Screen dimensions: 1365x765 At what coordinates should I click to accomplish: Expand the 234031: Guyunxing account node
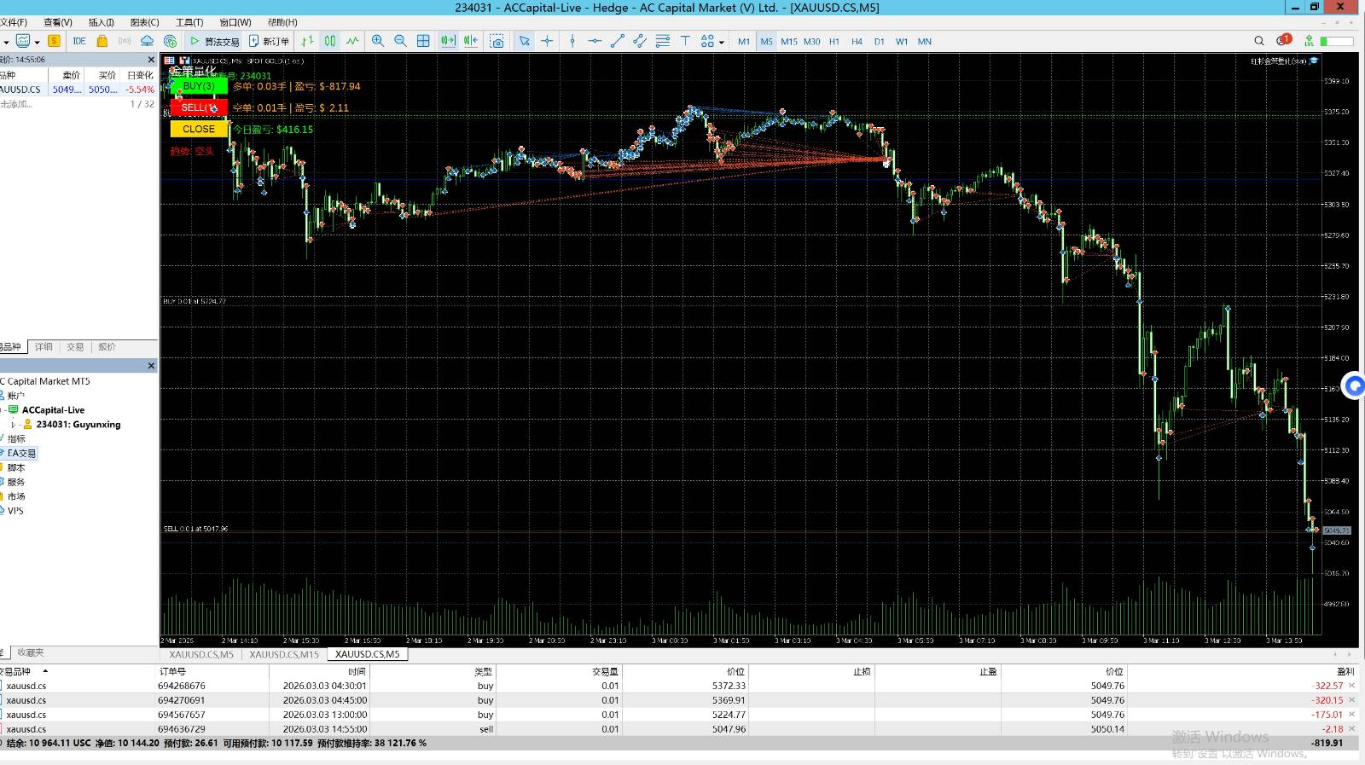point(13,424)
